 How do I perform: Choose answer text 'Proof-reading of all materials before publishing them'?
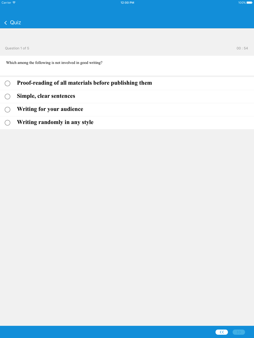point(84,83)
